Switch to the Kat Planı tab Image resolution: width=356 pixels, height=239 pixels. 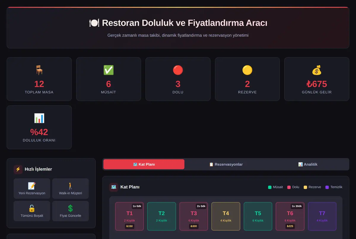(x=144, y=164)
